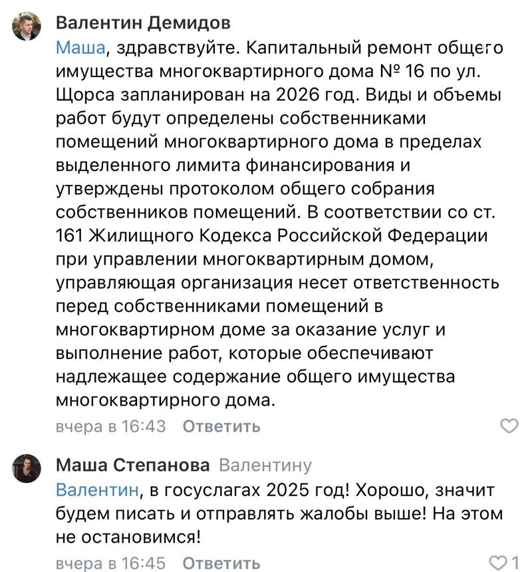Click the blue Валентин mention link
This screenshot has width=532, height=572.
point(97,490)
